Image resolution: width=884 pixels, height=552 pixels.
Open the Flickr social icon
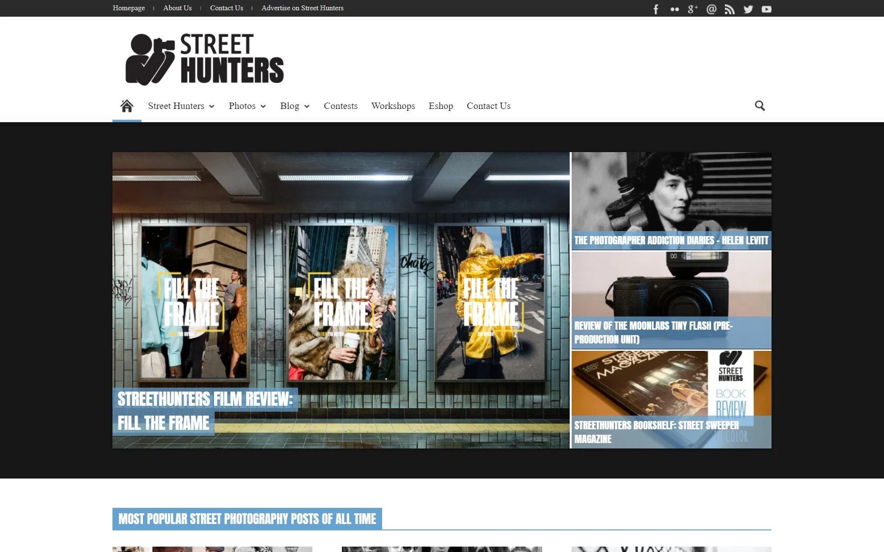point(674,9)
